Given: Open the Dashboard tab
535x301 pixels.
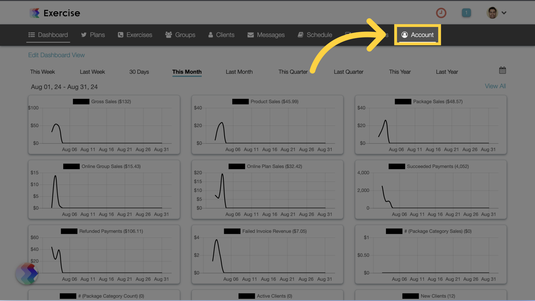Looking at the screenshot, I should (48, 35).
